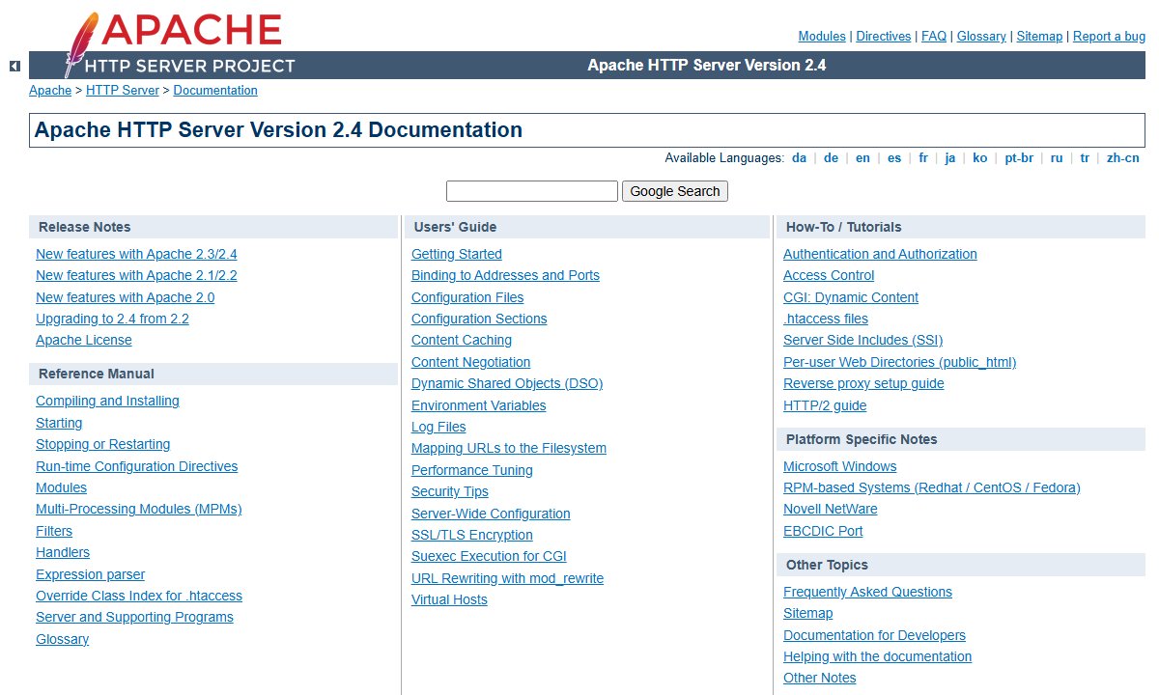This screenshot has width=1159, height=695.
Task: Open SSL/TLS Encryption link
Action: pos(472,536)
